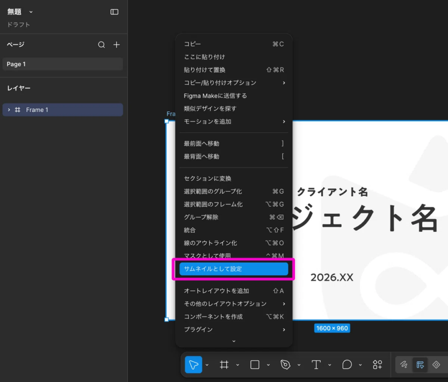Screen dimensions: 448x382
Task: Select the Rectangle shape tool
Action: [x=255, y=365]
